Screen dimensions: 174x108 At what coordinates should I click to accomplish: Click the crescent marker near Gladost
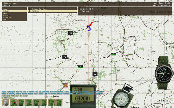71,33
